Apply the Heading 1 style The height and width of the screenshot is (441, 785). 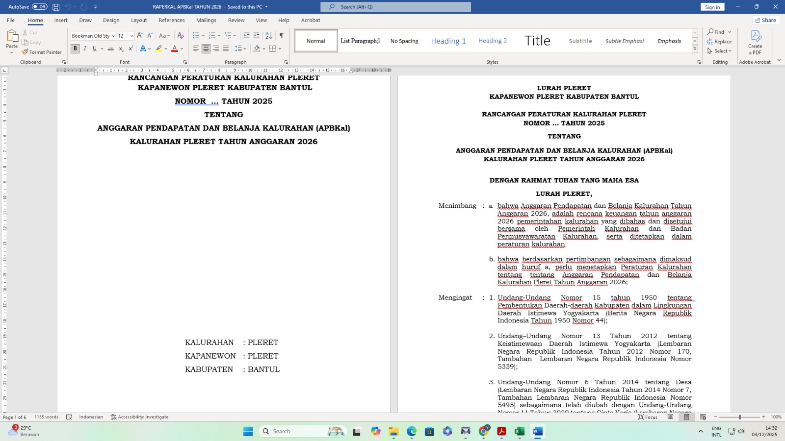(x=448, y=41)
